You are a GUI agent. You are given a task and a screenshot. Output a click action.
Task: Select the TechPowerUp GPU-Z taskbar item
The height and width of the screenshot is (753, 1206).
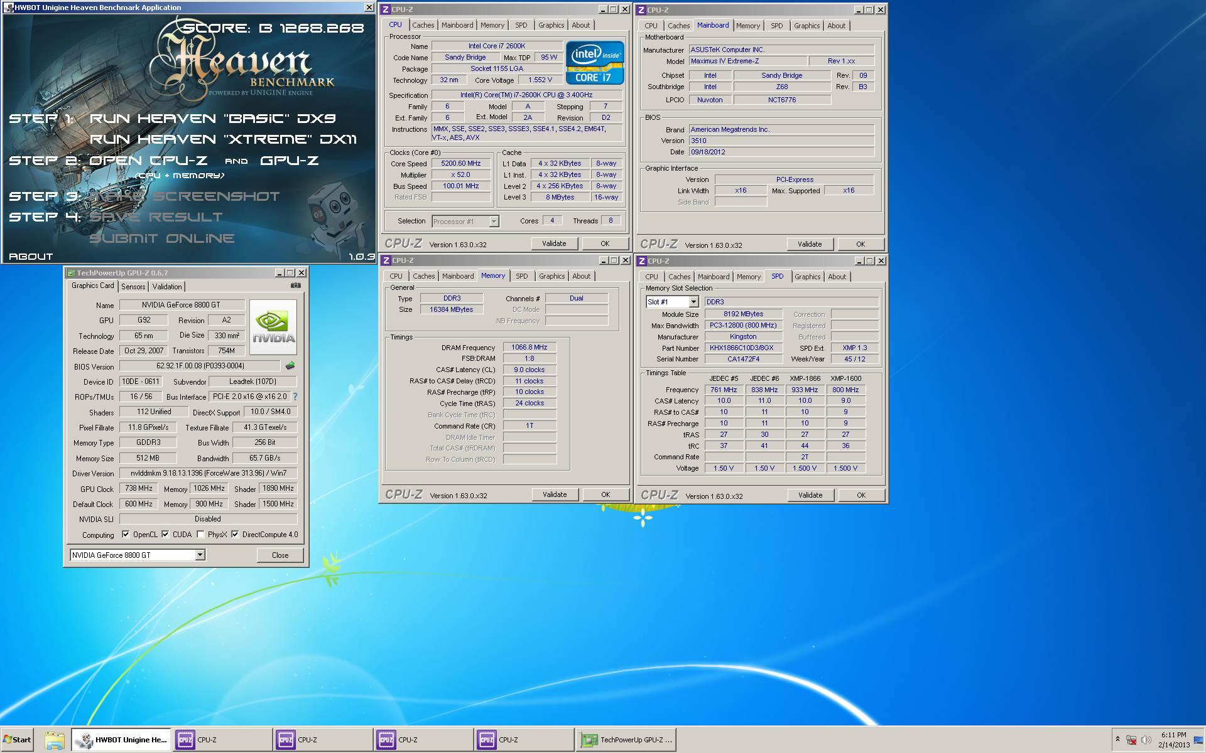tap(626, 740)
